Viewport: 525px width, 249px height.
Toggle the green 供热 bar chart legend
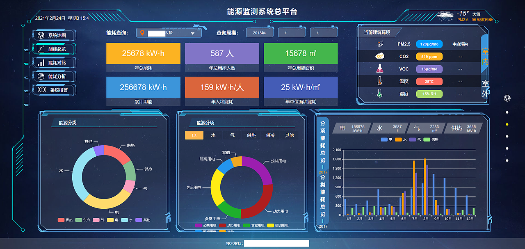[x=431, y=139]
